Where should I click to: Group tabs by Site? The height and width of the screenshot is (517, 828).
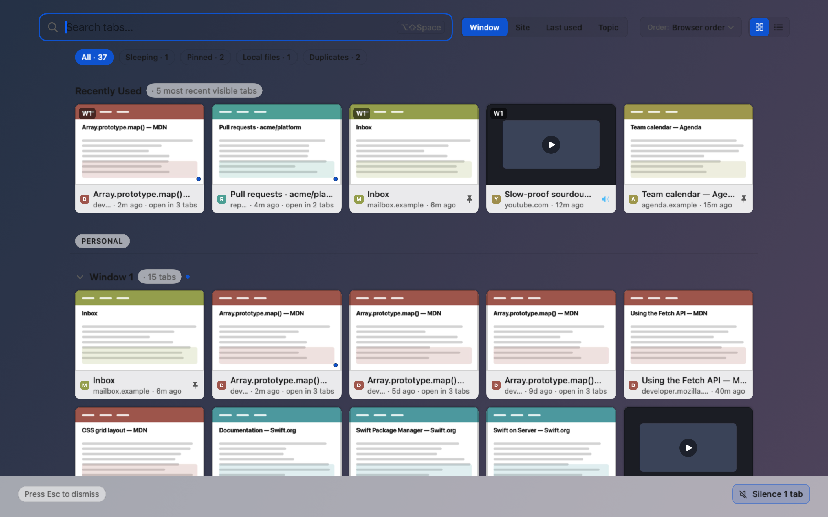click(x=522, y=27)
